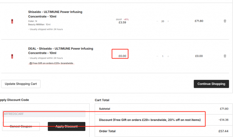This screenshot has height=137, width=233.
Task: Click the -41% discount badge
Action: (x=126, y=19)
